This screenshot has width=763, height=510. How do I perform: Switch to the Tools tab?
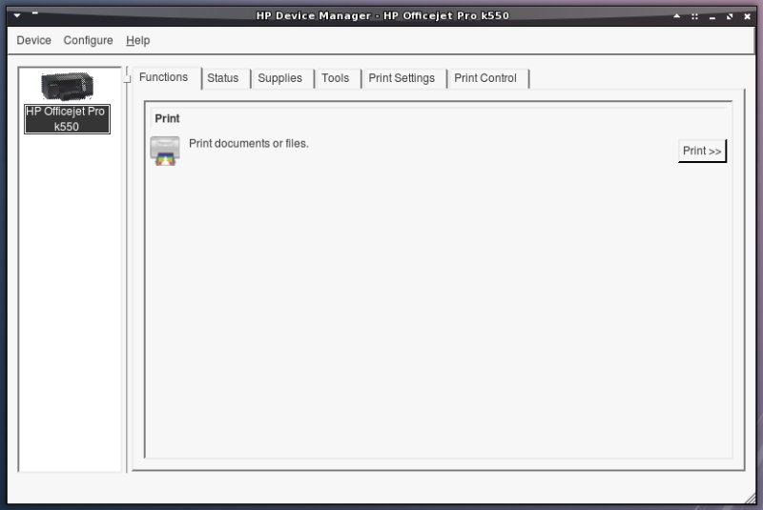[x=336, y=78]
